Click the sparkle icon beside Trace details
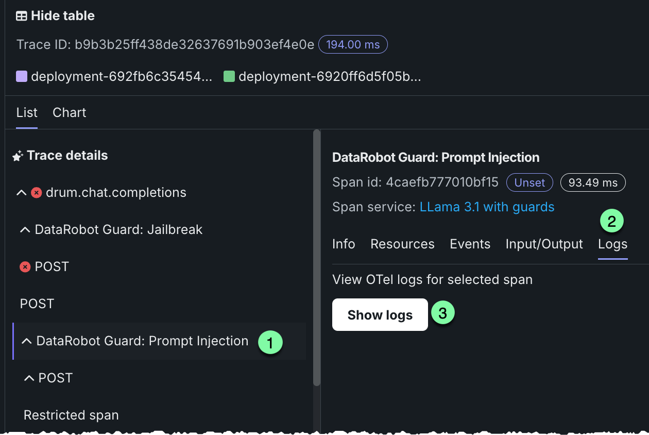 click(18, 156)
